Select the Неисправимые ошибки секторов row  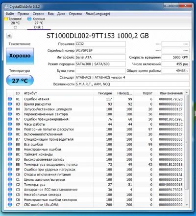point(96,199)
